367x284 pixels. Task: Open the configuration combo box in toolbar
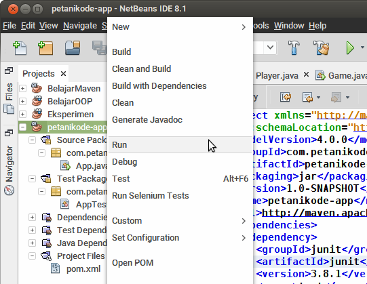(x=270, y=47)
